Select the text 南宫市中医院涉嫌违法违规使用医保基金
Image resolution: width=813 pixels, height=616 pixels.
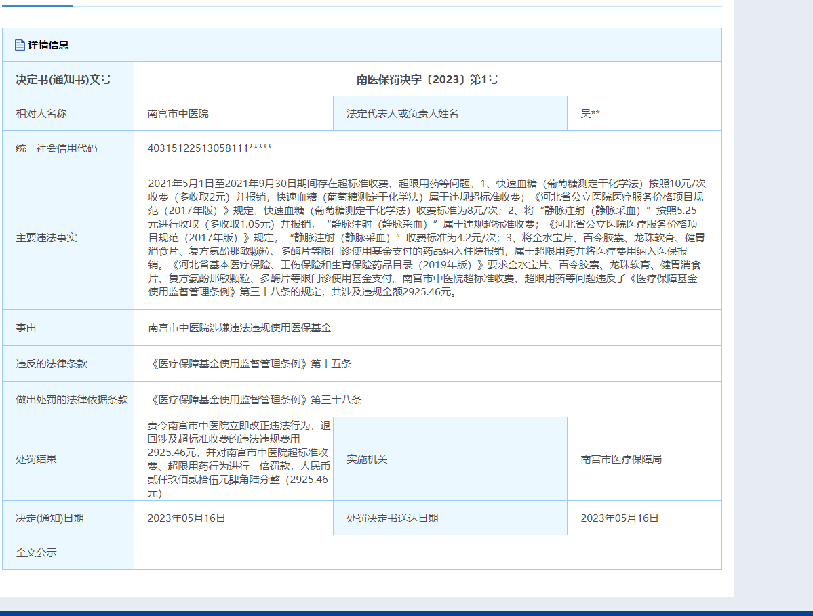[x=239, y=327]
